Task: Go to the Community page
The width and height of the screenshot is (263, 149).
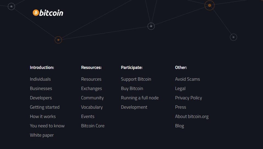Action: coord(92,98)
